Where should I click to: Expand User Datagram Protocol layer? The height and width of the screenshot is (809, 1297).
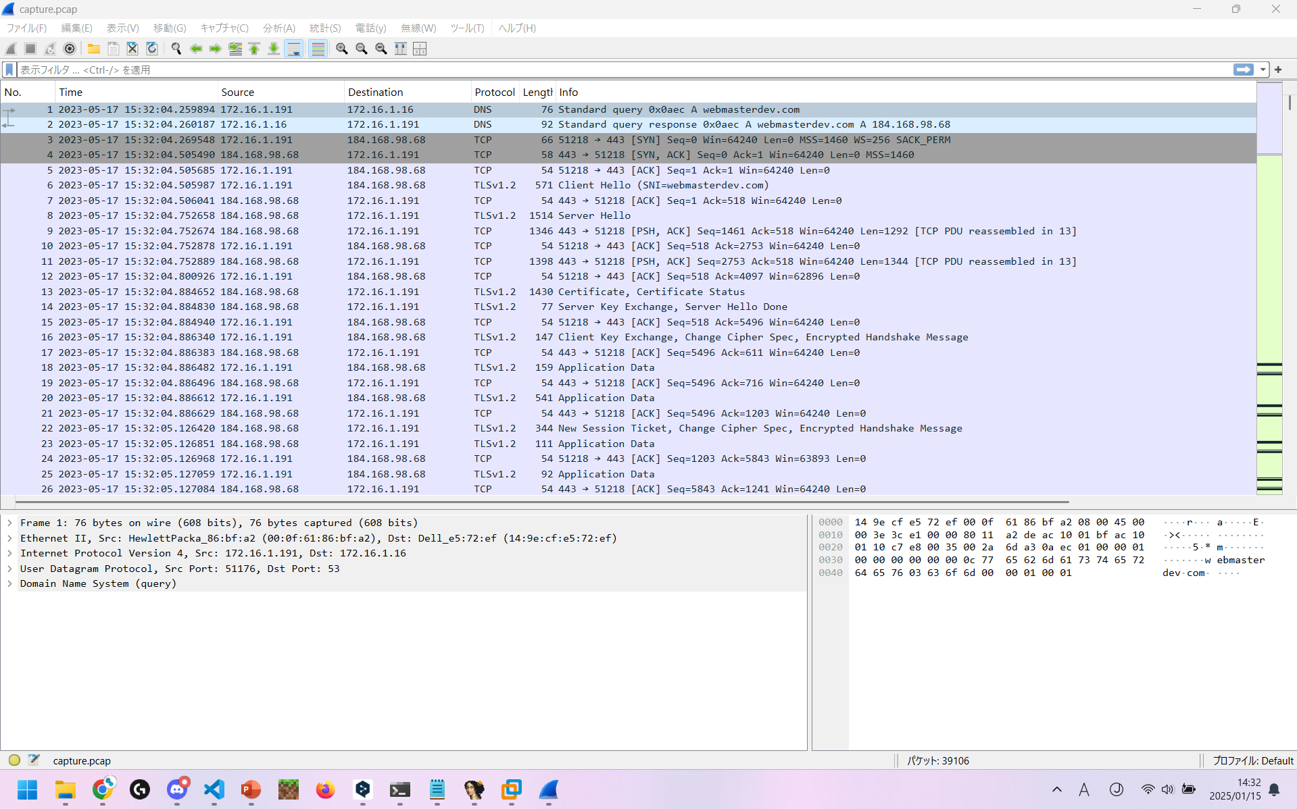pyautogui.click(x=9, y=569)
